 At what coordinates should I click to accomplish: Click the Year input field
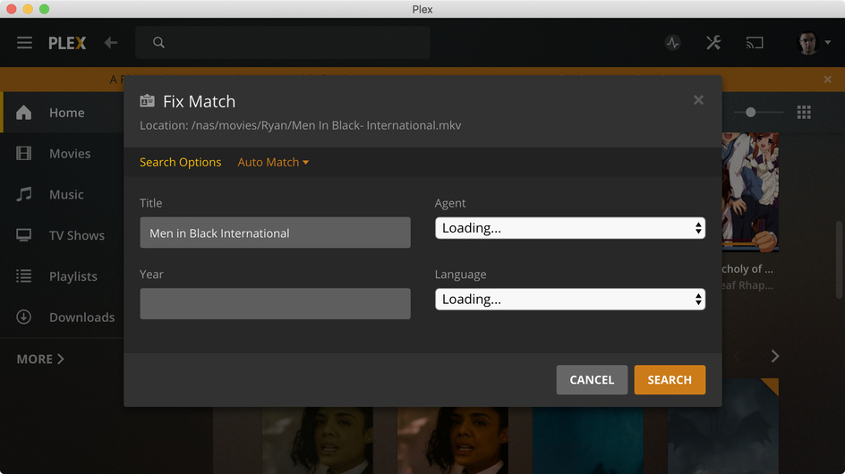point(276,304)
